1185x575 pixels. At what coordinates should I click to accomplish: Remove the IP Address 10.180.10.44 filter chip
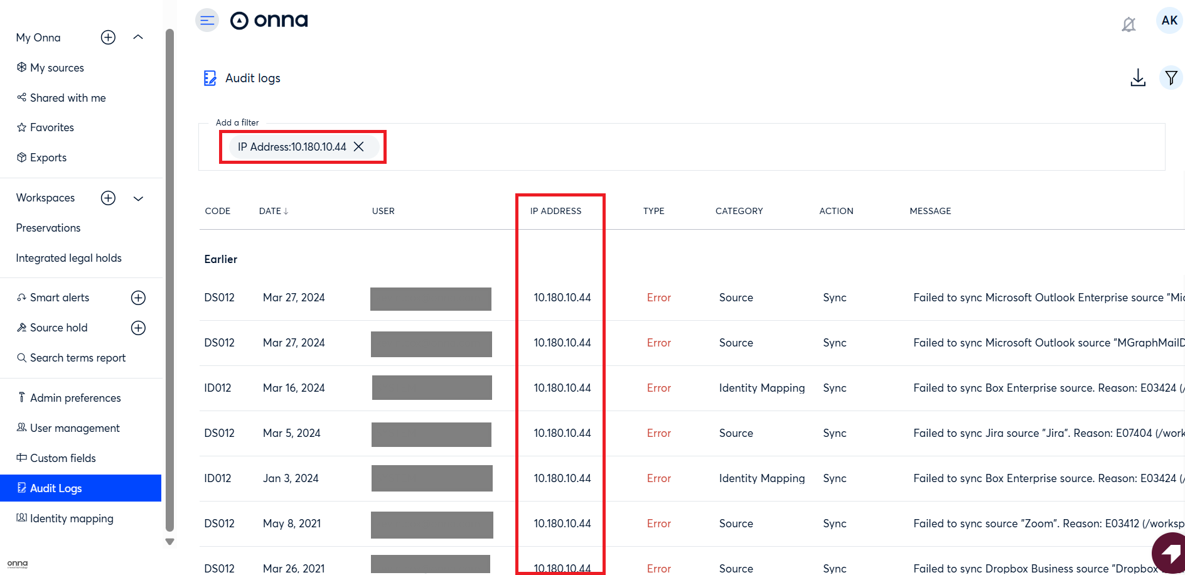(359, 147)
